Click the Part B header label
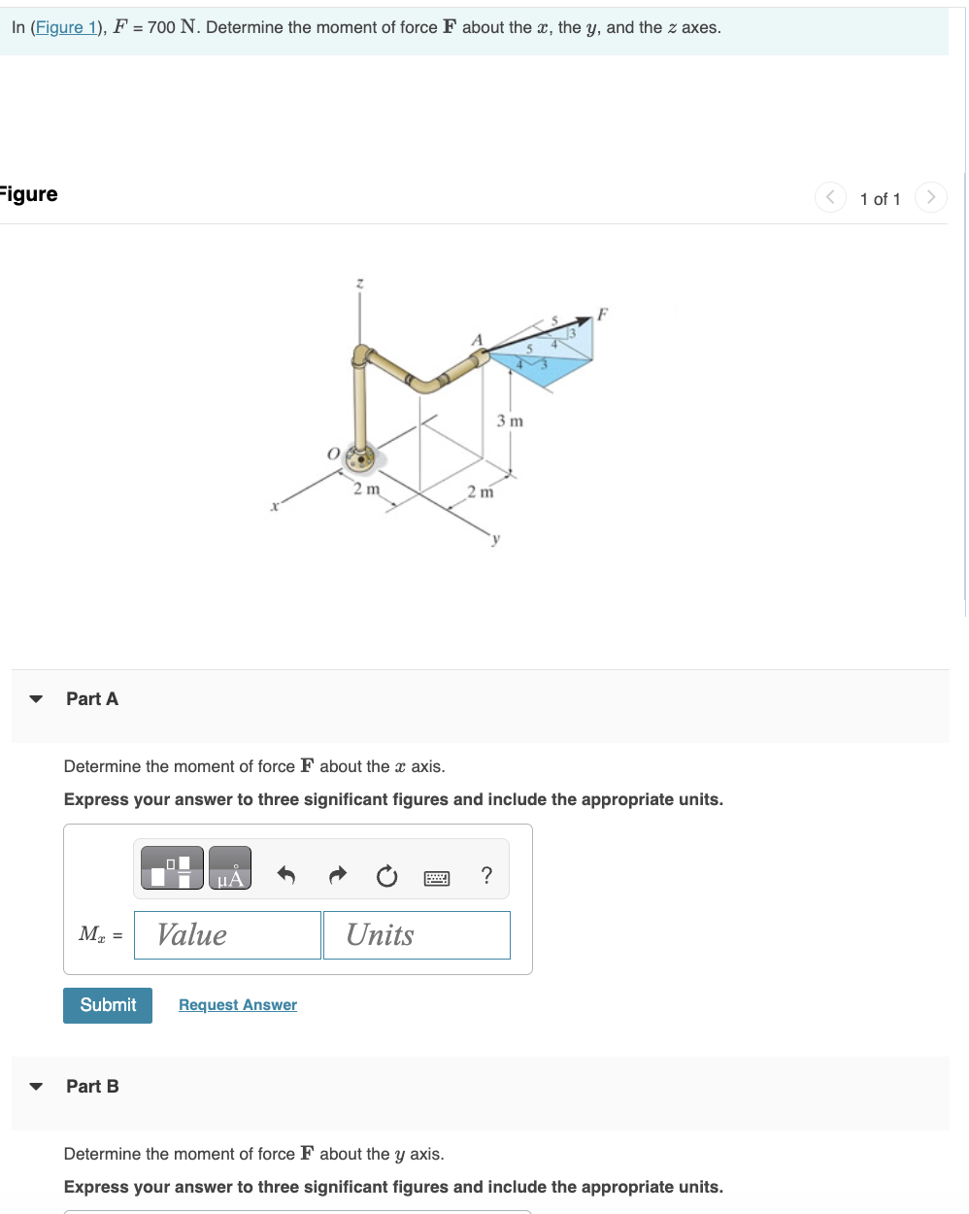Viewport: 969px width, 1214px height. [x=92, y=1086]
